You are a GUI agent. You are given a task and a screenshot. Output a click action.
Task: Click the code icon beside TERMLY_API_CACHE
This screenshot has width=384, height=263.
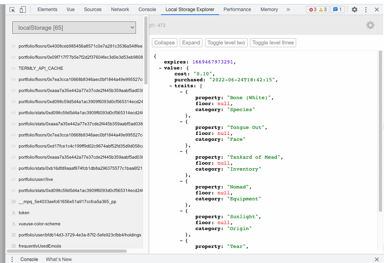pyautogui.click(x=14, y=68)
